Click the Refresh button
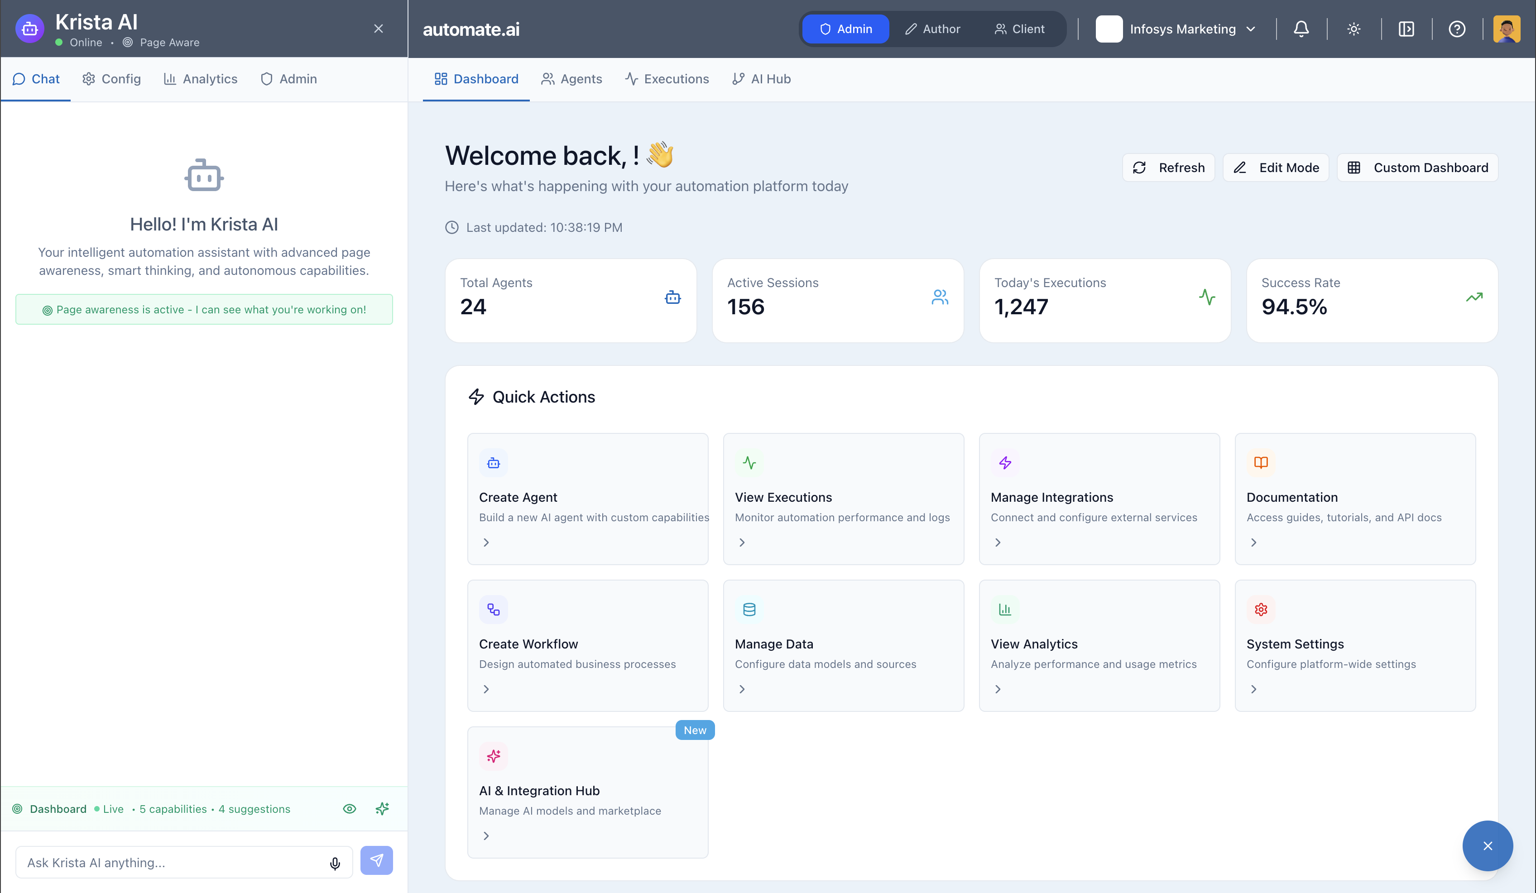Screen dimensions: 1536x893 [x=1168, y=168]
